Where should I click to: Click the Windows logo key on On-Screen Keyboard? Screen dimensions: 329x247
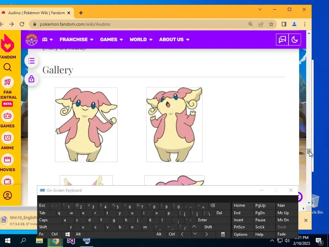tap(68, 234)
